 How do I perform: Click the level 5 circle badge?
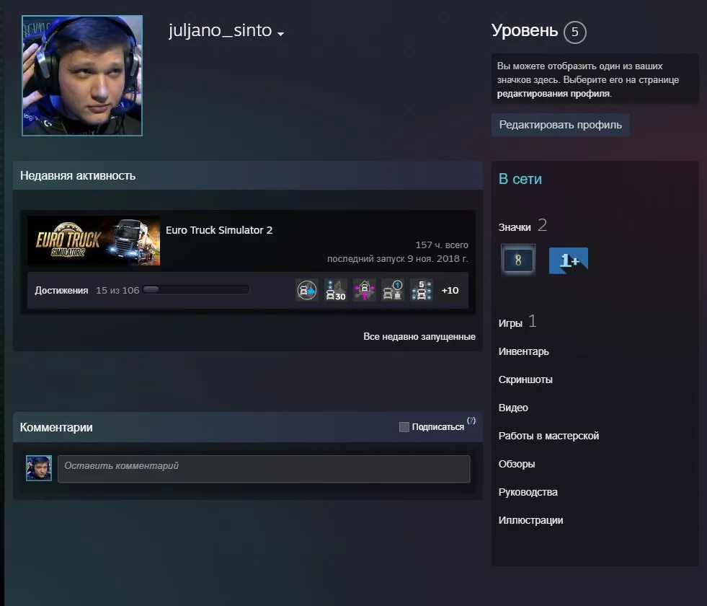click(575, 32)
